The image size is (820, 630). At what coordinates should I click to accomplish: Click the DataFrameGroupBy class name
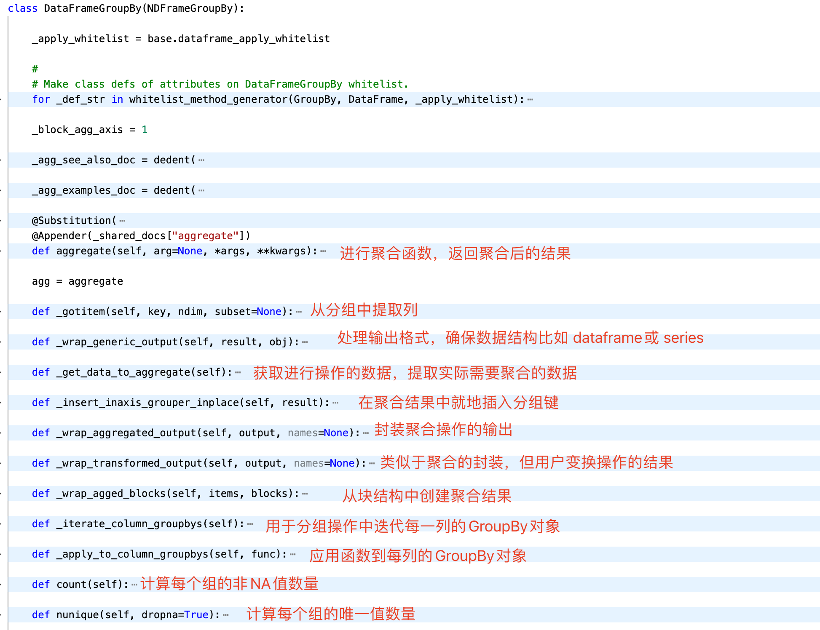tap(93, 8)
